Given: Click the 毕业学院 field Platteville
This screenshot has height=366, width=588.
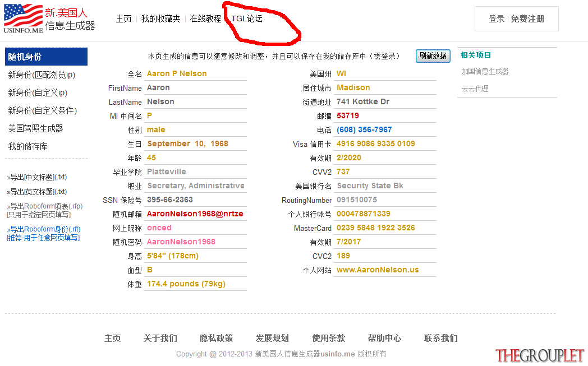Looking at the screenshot, I should pyautogui.click(x=195, y=172).
